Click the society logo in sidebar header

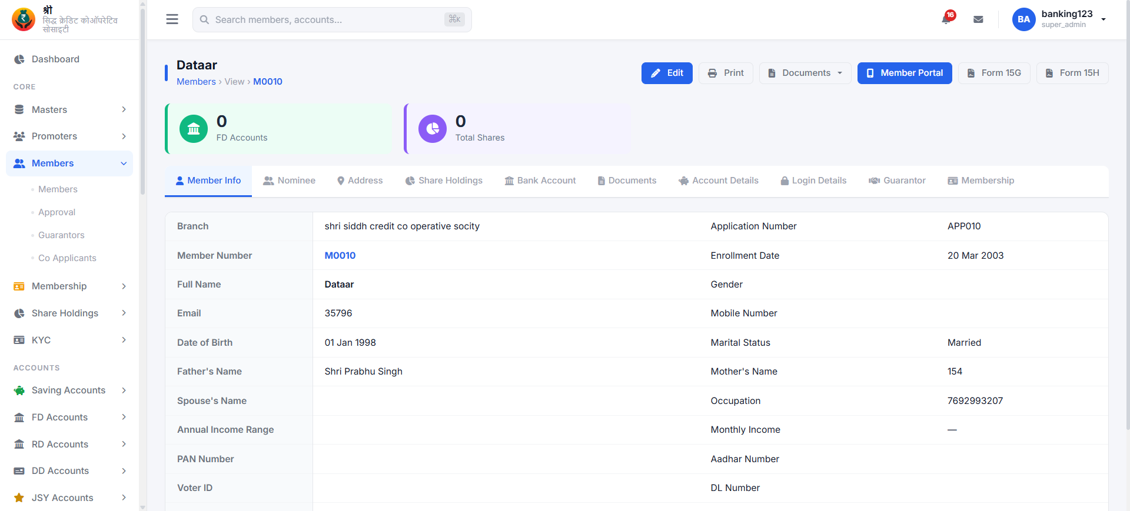[24, 19]
